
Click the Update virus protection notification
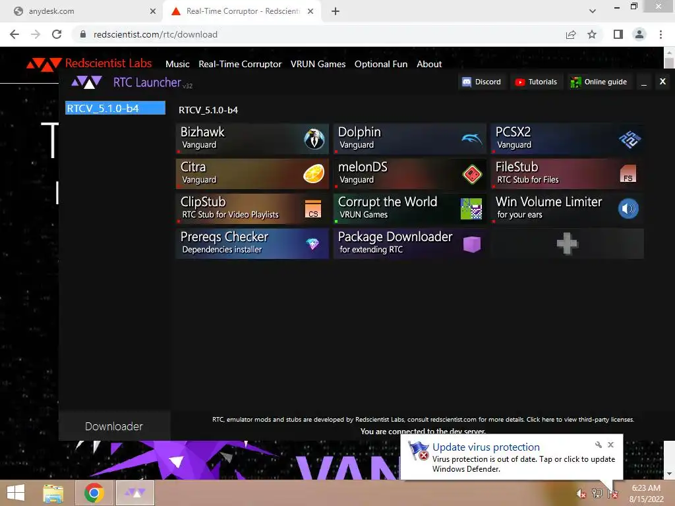pyautogui.click(x=512, y=457)
